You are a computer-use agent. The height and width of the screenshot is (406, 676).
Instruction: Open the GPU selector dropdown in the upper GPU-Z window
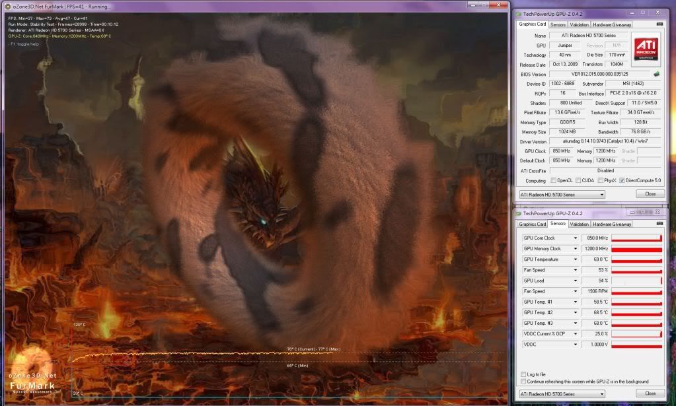click(x=562, y=195)
